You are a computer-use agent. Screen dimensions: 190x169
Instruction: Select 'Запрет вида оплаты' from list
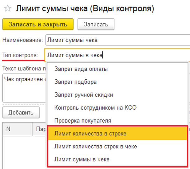pos(81,69)
